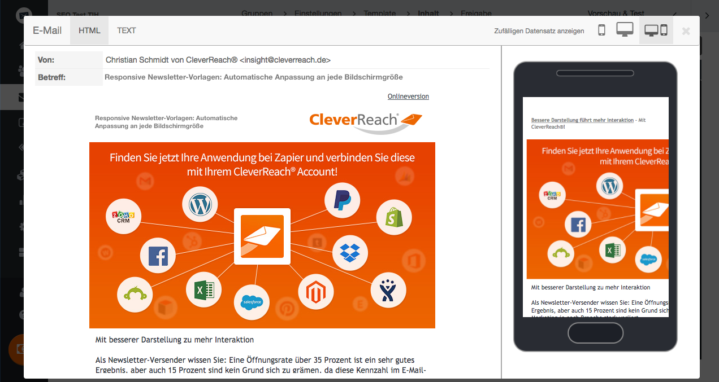Click the PayPal icon in the desktop banner
Viewport: 719px width, 382px height.
[x=342, y=200]
